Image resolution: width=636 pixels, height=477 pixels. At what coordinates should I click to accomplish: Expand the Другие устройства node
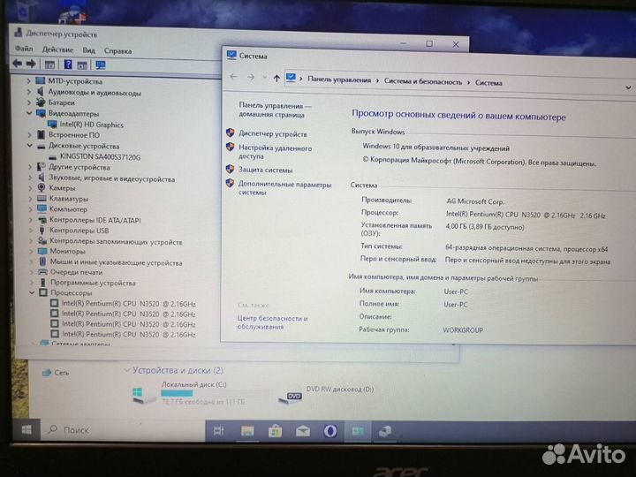tap(30, 166)
